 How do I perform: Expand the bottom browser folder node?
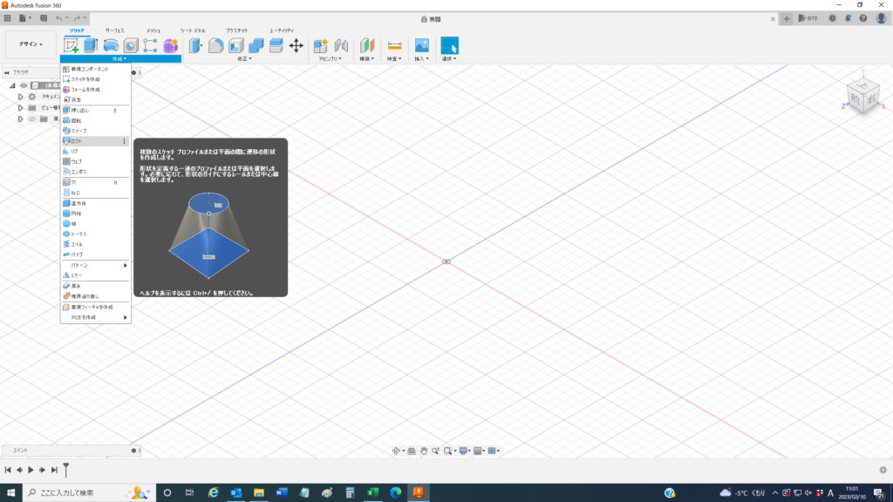coord(21,119)
